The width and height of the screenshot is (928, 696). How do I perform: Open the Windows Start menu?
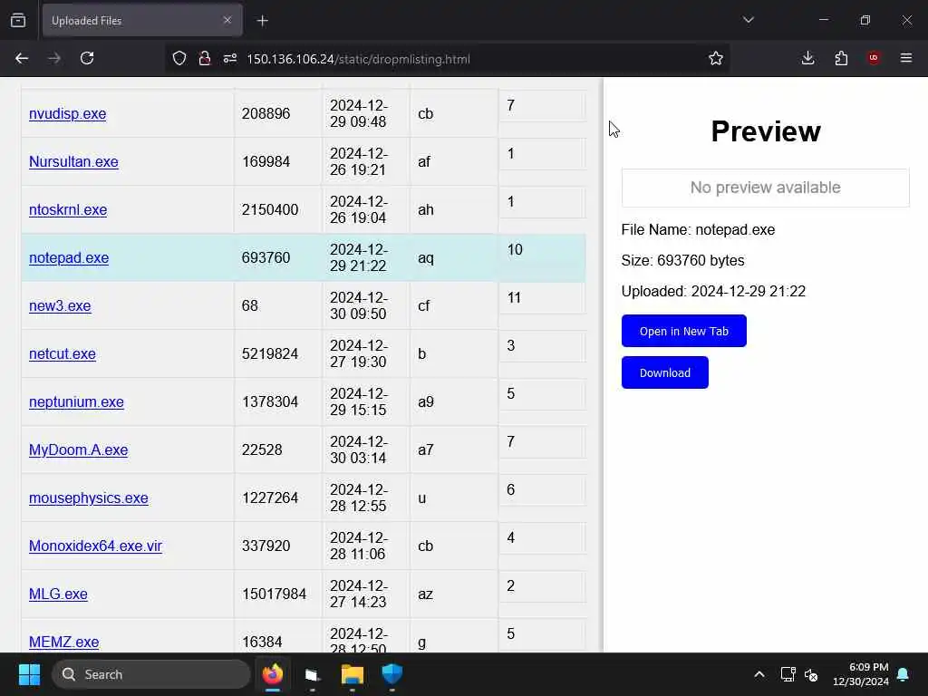(x=29, y=674)
